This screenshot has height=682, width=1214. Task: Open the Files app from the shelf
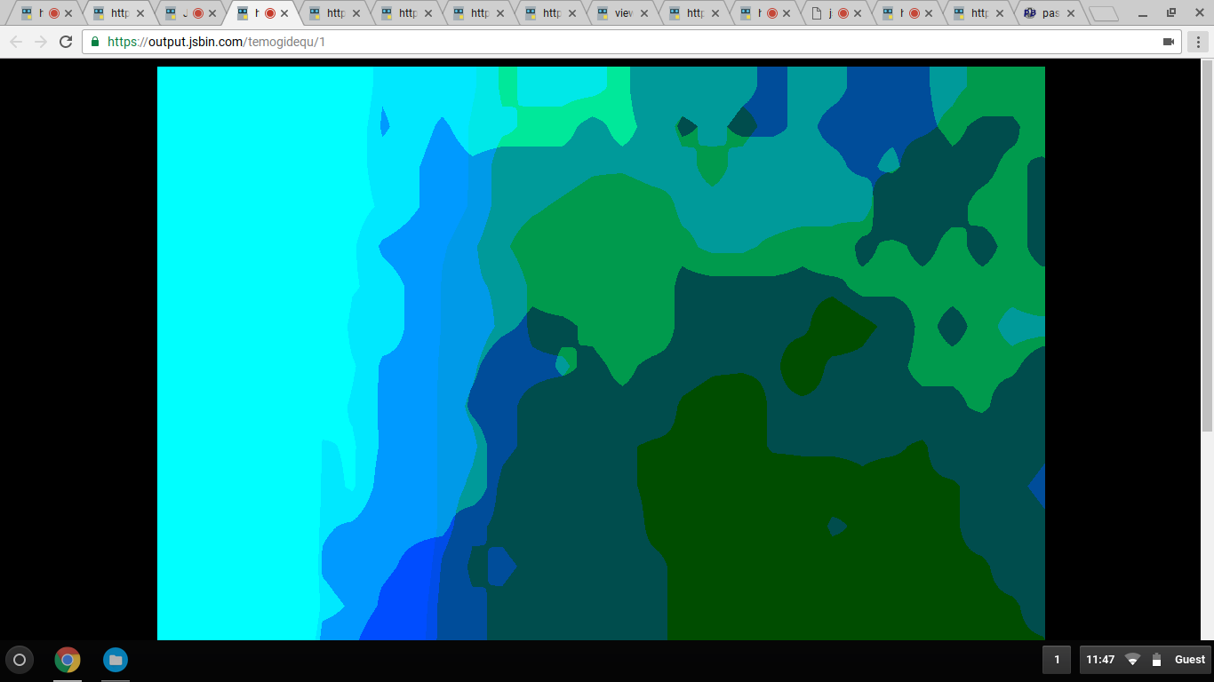[x=116, y=660]
